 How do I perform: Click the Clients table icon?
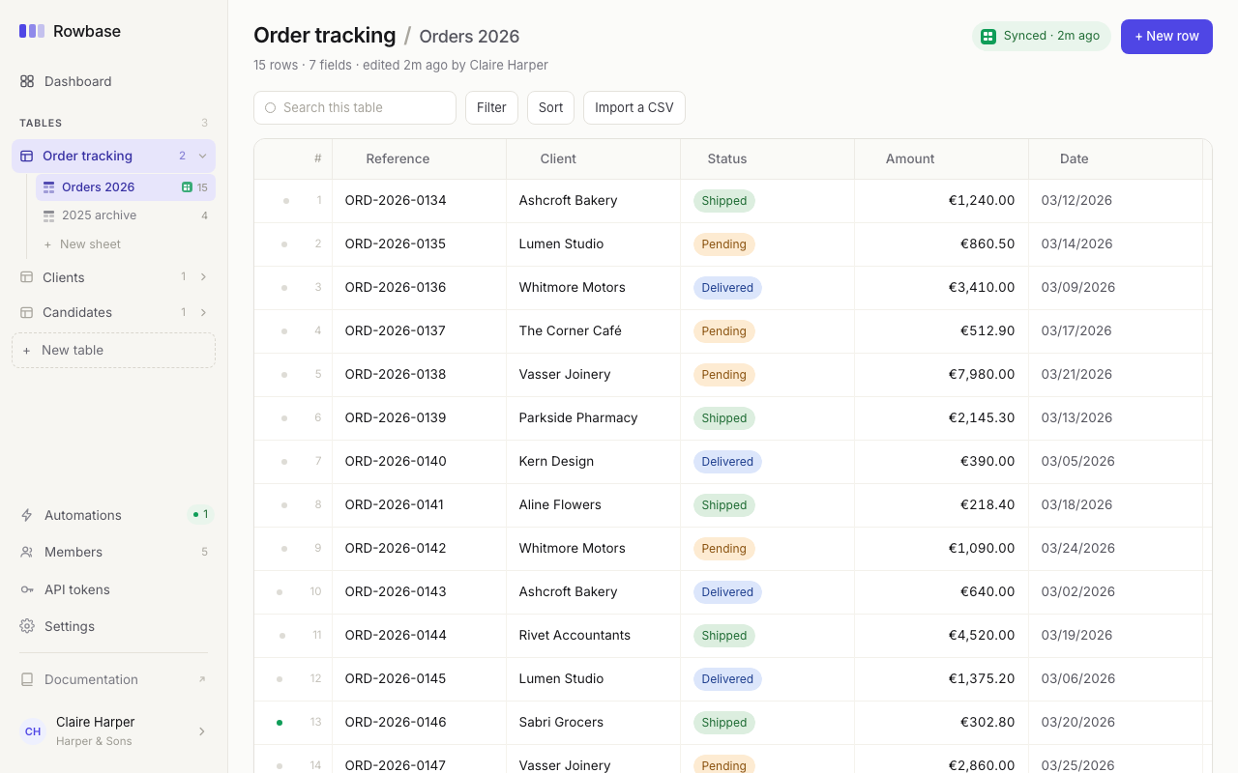(x=27, y=277)
